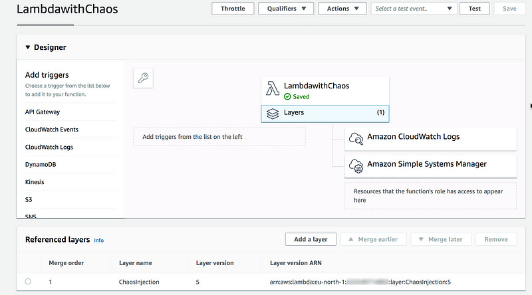Screen dimensions: 532x295
Task: Click the Merge later button
Action: (441, 239)
